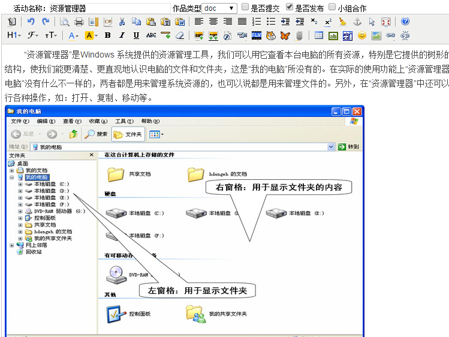The image size is (449, 337).
Task: Insert a table
Action: pos(319,35)
